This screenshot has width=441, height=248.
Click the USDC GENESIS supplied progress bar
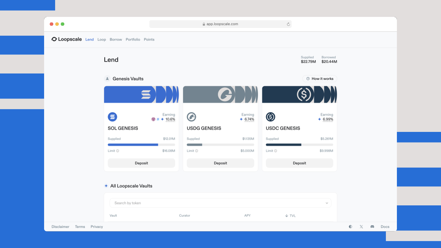pos(300,145)
